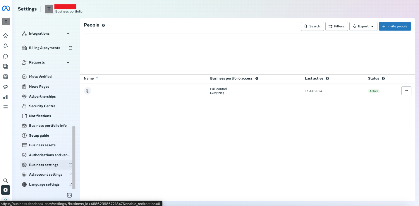Screen dimensions: 419x206
Task: Click the magnifier search icon in rail
Action: click(6, 181)
